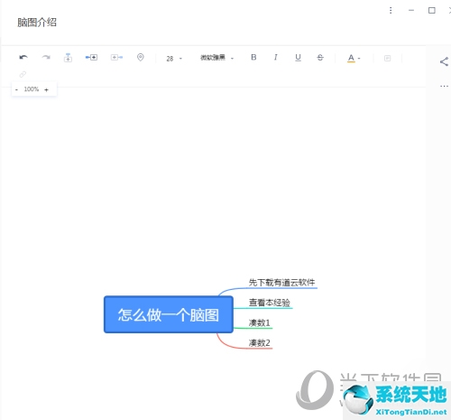The height and width of the screenshot is (420, 451).
Task: Maximize the window
Action: coord(432,11)
